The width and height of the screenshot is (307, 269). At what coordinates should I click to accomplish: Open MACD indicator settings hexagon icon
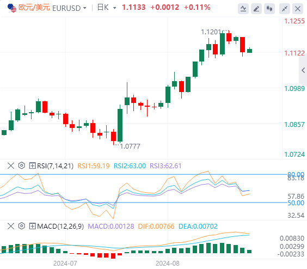coord(22,226)
